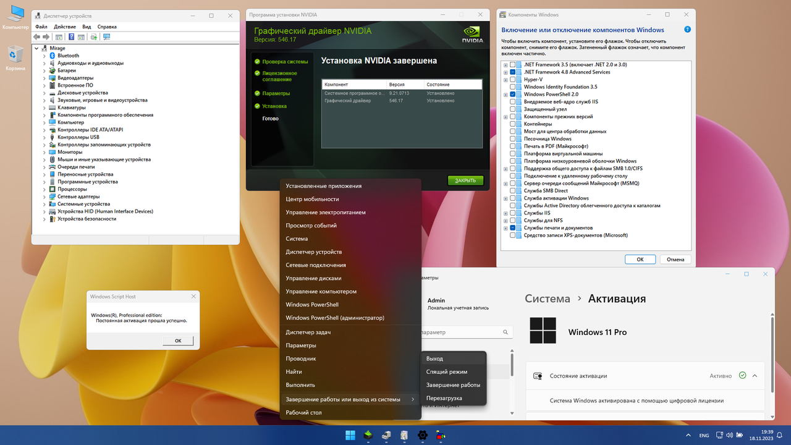This screenshot has width=791, height=445.
Task: Collapse the Mirage root node
Action: point(36,48)
